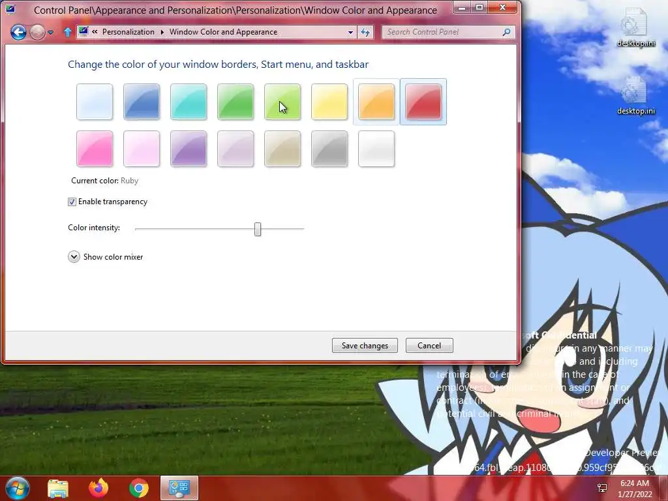Disable the Enable transparency checkbox
This screenshot has height=501, width=668.
click(72, 202)
